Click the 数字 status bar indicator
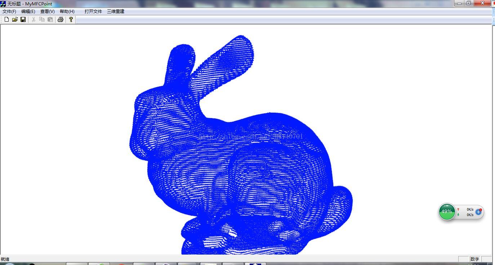The image size is (495, 265). pyautogui.click(x=475, y=259)
